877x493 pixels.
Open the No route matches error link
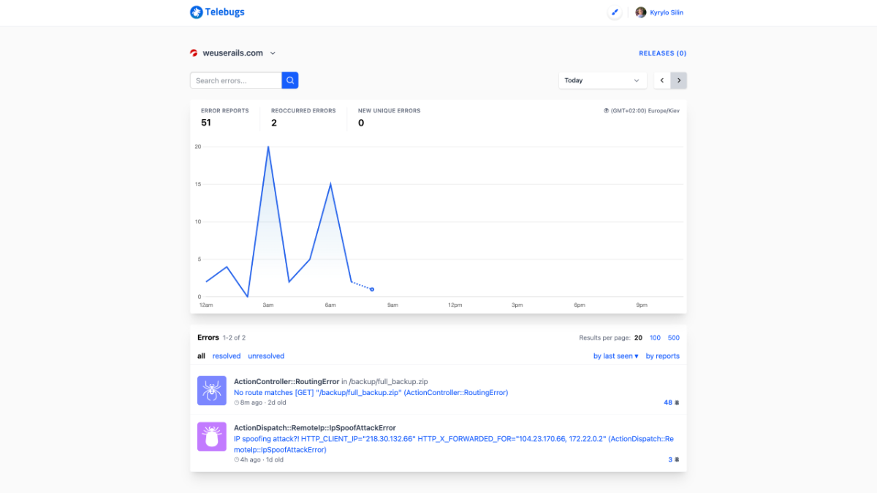(x=371, y=392)
